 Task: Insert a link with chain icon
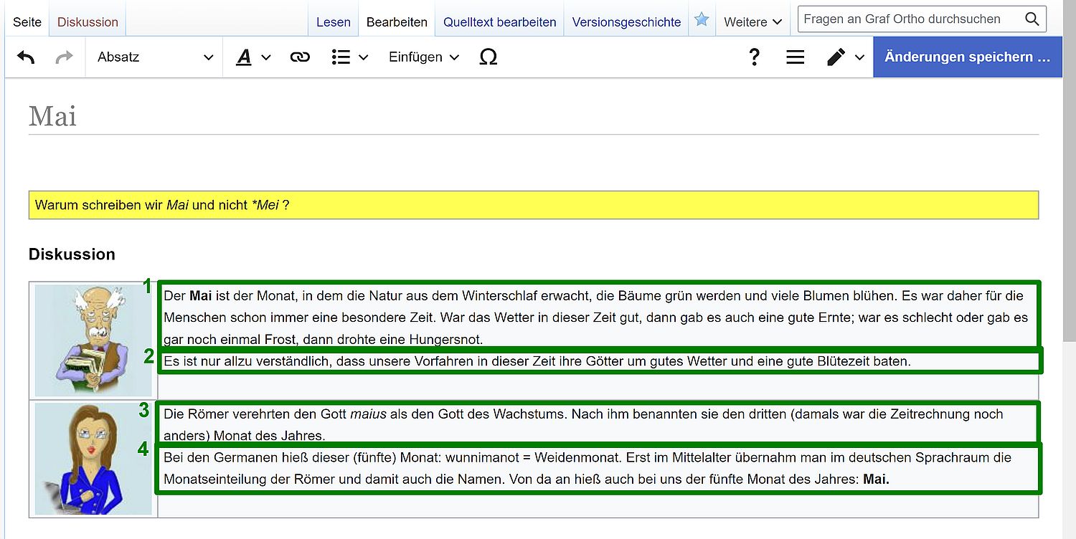(300, 57)
